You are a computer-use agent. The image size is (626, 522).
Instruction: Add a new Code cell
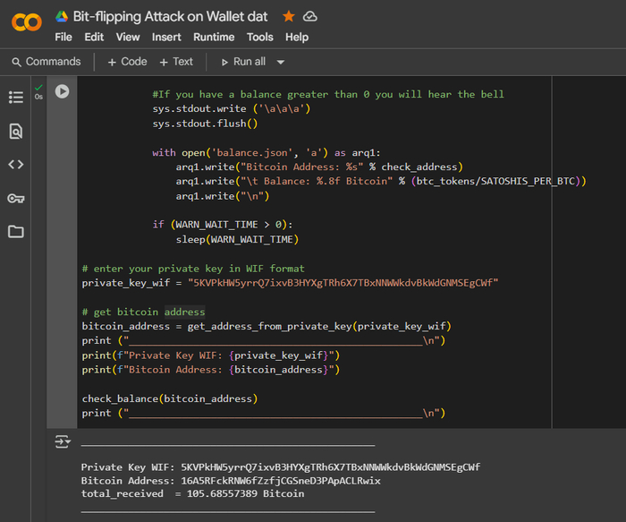(127, 62)
